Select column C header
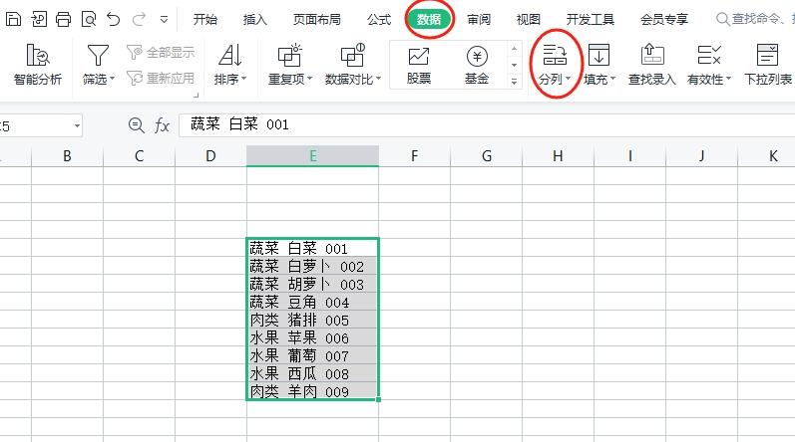 click(139, 156)
